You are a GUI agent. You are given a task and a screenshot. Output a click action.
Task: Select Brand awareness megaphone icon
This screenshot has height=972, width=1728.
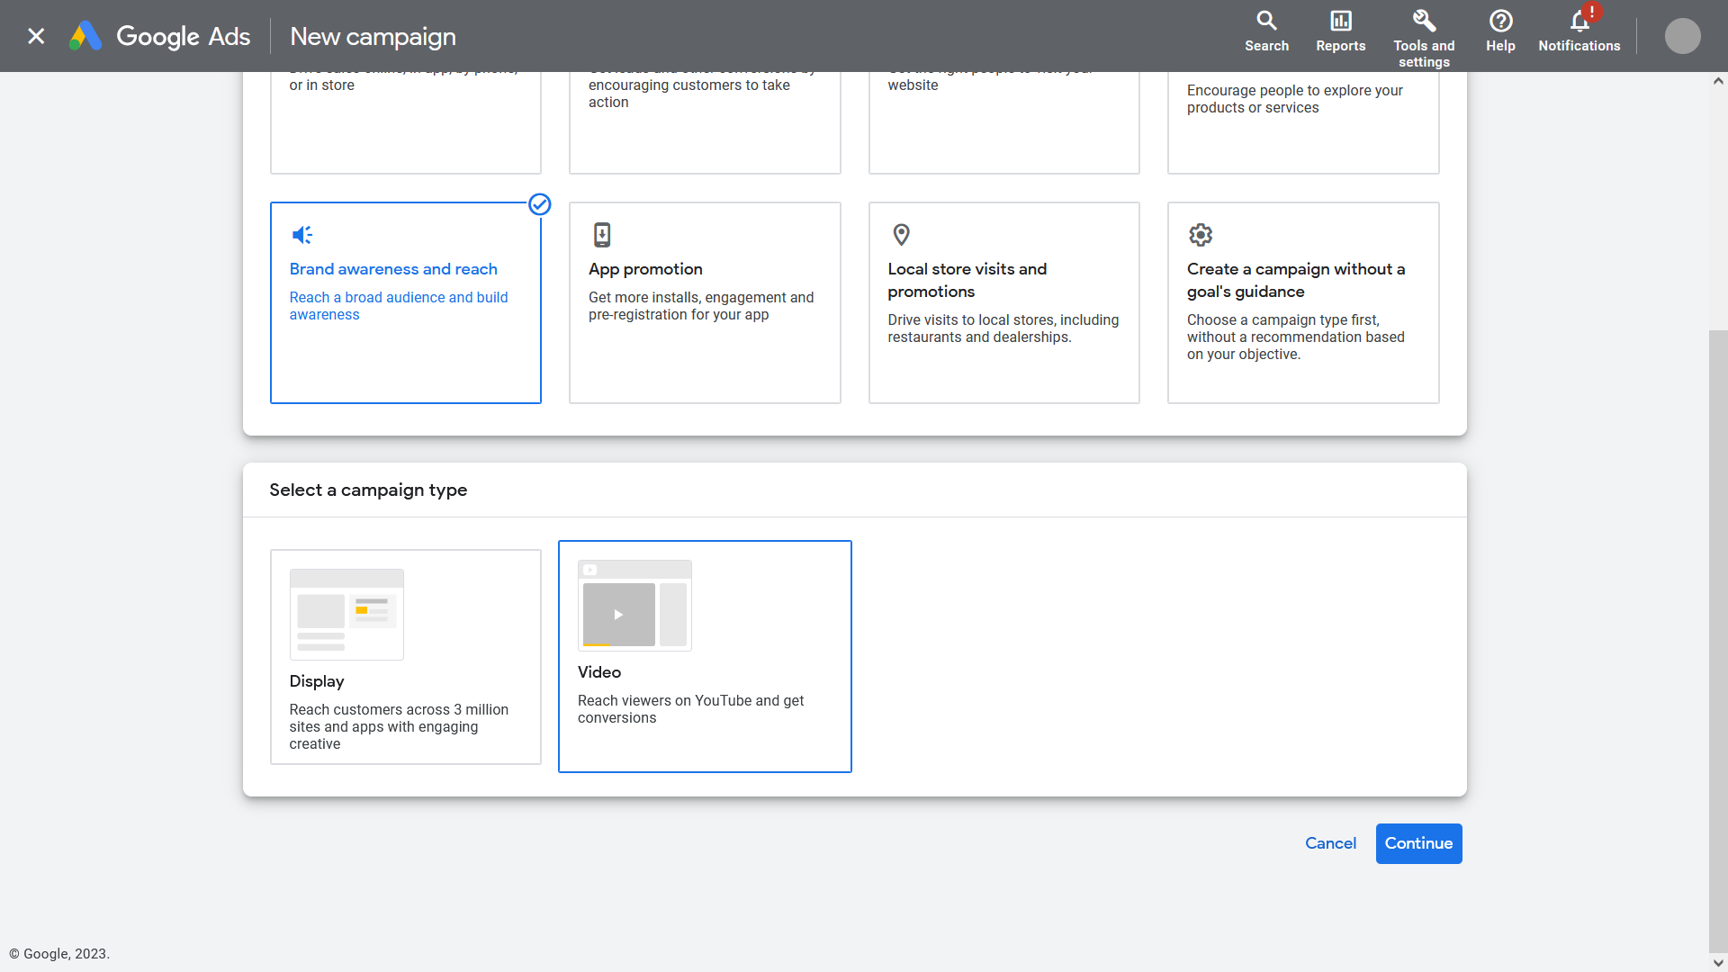(302, 236)
